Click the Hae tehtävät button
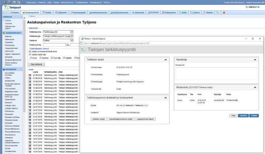The height and width of the screenshot is (154, 265). (x=36, y=64)
